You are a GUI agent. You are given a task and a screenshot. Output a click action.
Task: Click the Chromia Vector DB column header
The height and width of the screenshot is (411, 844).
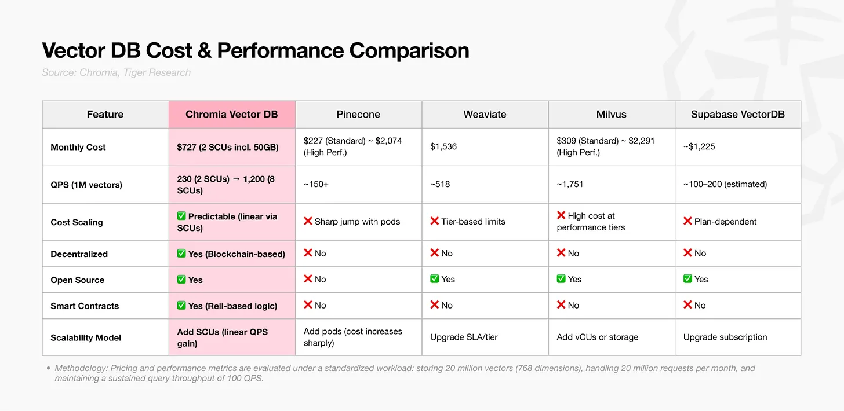pyautogui.click(x=232, y=115)
